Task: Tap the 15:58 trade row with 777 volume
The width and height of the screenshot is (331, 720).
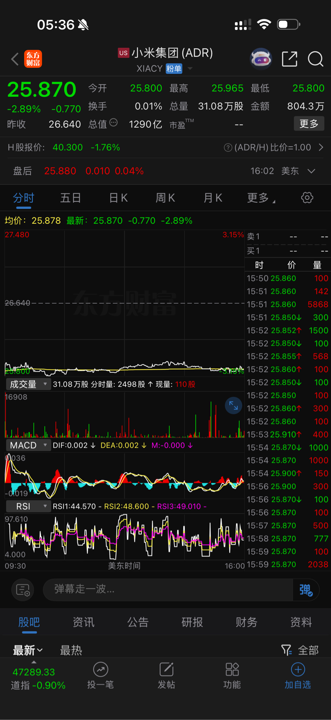Action: 287,538
